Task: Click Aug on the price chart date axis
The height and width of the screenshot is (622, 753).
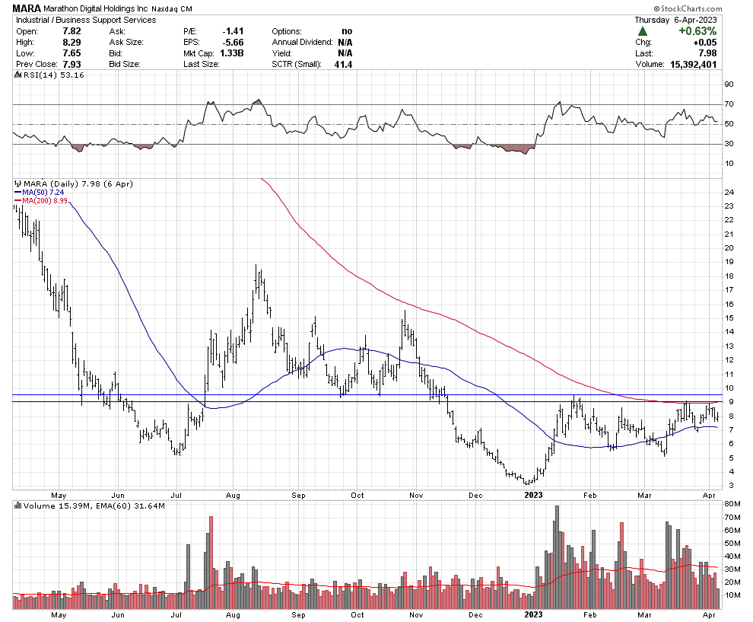Action: point(233,495)
